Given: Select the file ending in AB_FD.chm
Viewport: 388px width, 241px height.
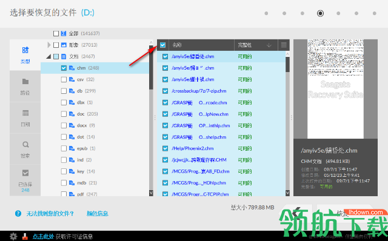Looking at the screenshot, I should pos(201,171).
